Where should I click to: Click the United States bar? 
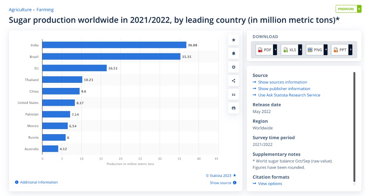[x=58, y=103]
